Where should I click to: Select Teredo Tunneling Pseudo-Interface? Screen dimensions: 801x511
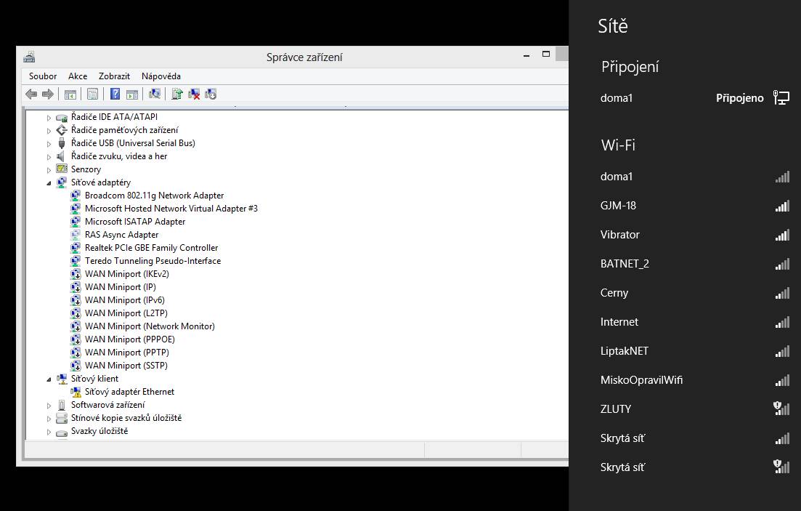coord(153,261)
